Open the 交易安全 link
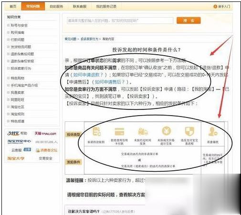The image size is (241, 215). click(x=45, y=158)
